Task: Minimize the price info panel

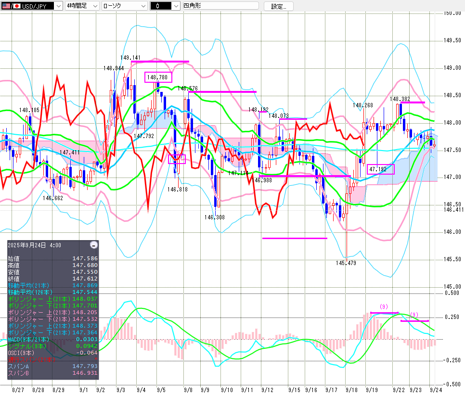Action: (x=94, y=245)
